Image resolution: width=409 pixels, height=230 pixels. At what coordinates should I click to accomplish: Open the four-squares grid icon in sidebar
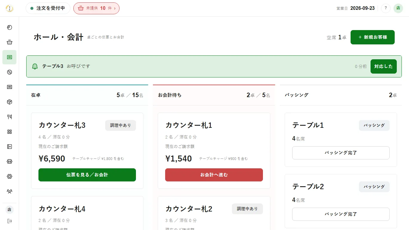point(10,132)
